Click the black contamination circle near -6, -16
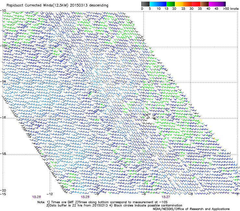The height and width of the screenshot is (211, 240). [148, 118]
